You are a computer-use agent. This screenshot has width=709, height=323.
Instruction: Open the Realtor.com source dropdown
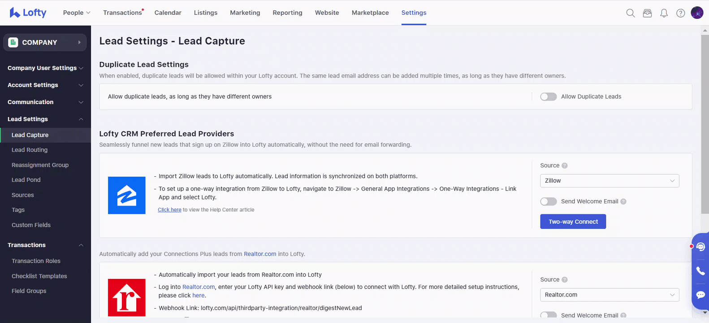pyautogui.click(x=609, y=295)
